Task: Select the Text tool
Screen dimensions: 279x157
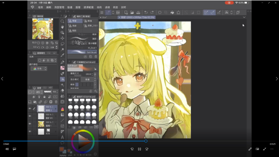Action: (x=62, y=137)
